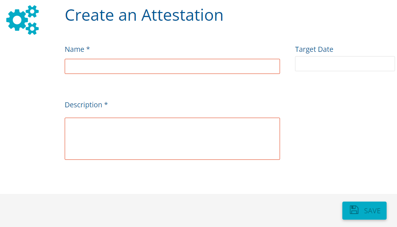Open the Target Date field
This screenshot has width=397, height=227.
point(345,64)
